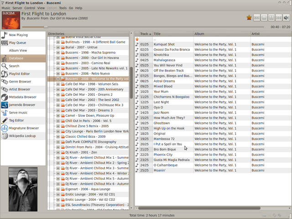Click the Genre Browser tag icon
This screenshot has width=292, height=219.
pyautogui.click(x=5, y=82)
